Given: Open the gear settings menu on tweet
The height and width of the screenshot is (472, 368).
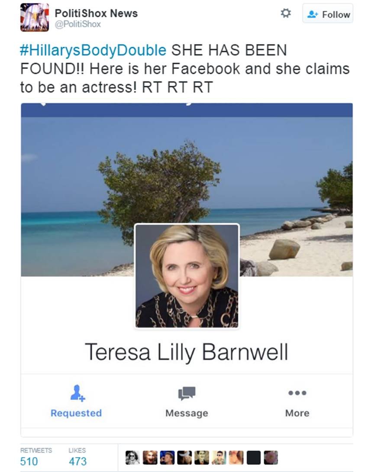Looking at the screenshot, I should (286, 13).
